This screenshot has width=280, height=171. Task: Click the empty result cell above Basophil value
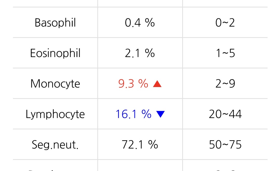tap(140, 3)
